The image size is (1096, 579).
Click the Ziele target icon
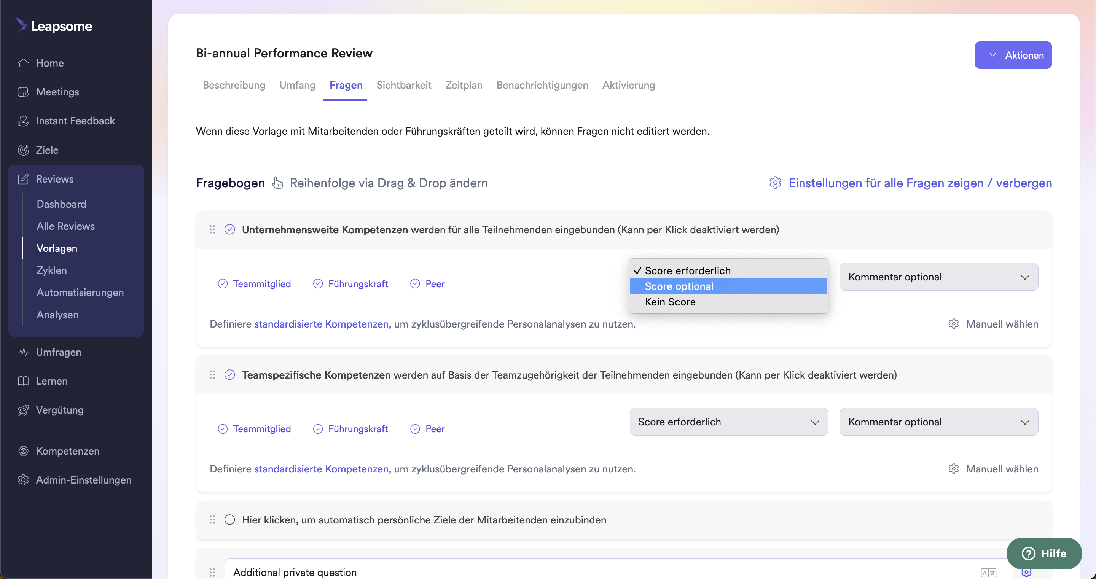[x=23, y=150]
